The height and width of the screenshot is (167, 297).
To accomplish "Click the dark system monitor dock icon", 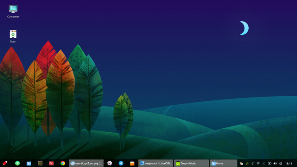I will pyautogui.click(x=40, y=163).
